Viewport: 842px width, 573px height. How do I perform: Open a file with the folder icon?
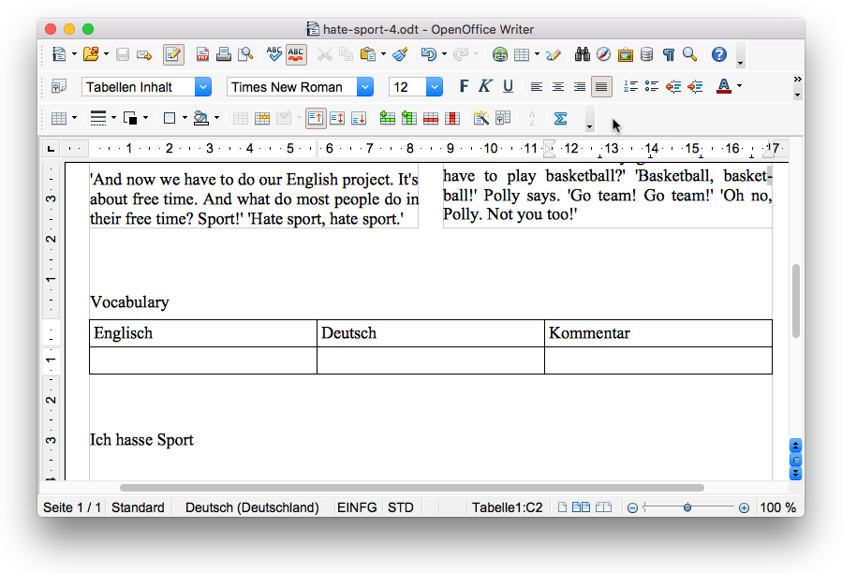(91, 54)
